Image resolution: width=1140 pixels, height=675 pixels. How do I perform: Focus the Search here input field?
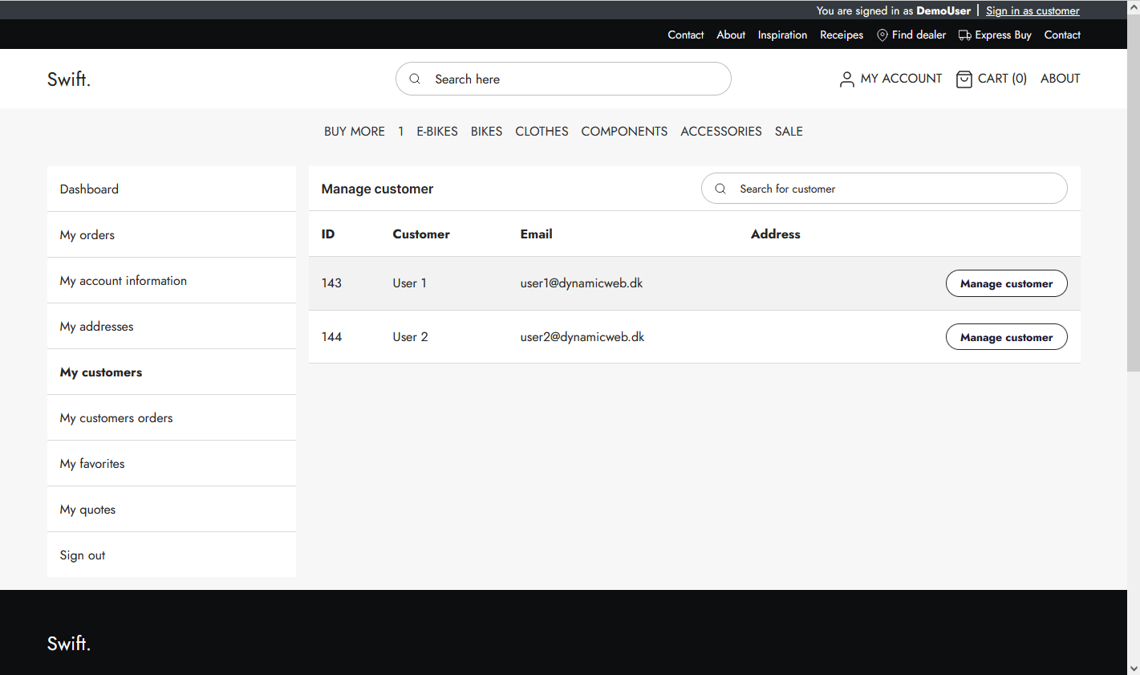pyautogui.click(x=563, y=79)
